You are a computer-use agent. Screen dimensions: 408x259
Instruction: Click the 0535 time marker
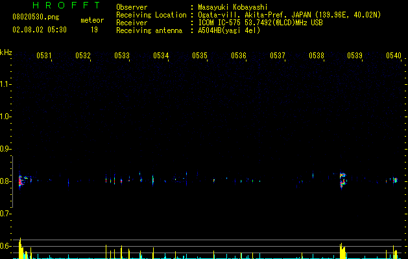[200, 56]
